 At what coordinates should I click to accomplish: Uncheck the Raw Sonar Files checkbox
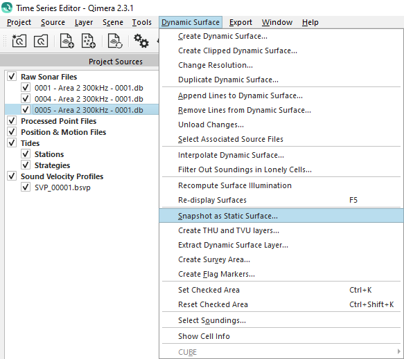tap(12, 77)
